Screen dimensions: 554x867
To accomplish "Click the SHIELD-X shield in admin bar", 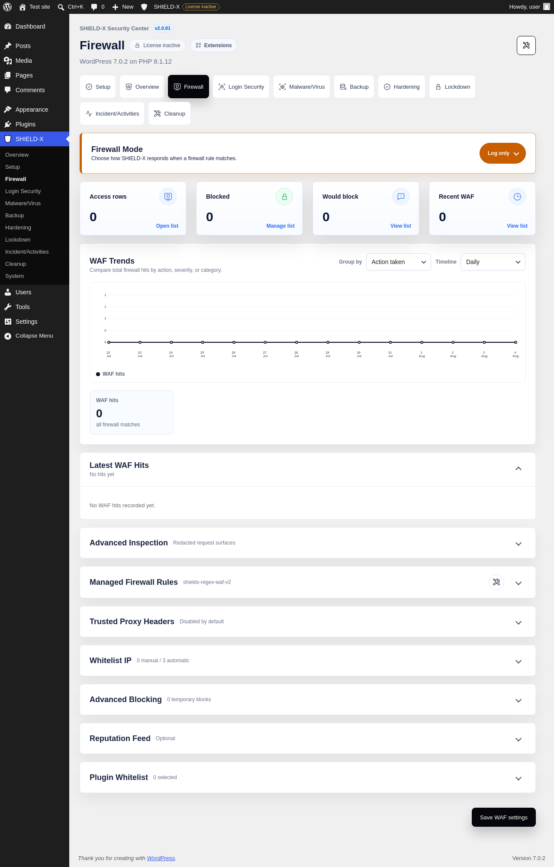I will [x=145, y=7].
